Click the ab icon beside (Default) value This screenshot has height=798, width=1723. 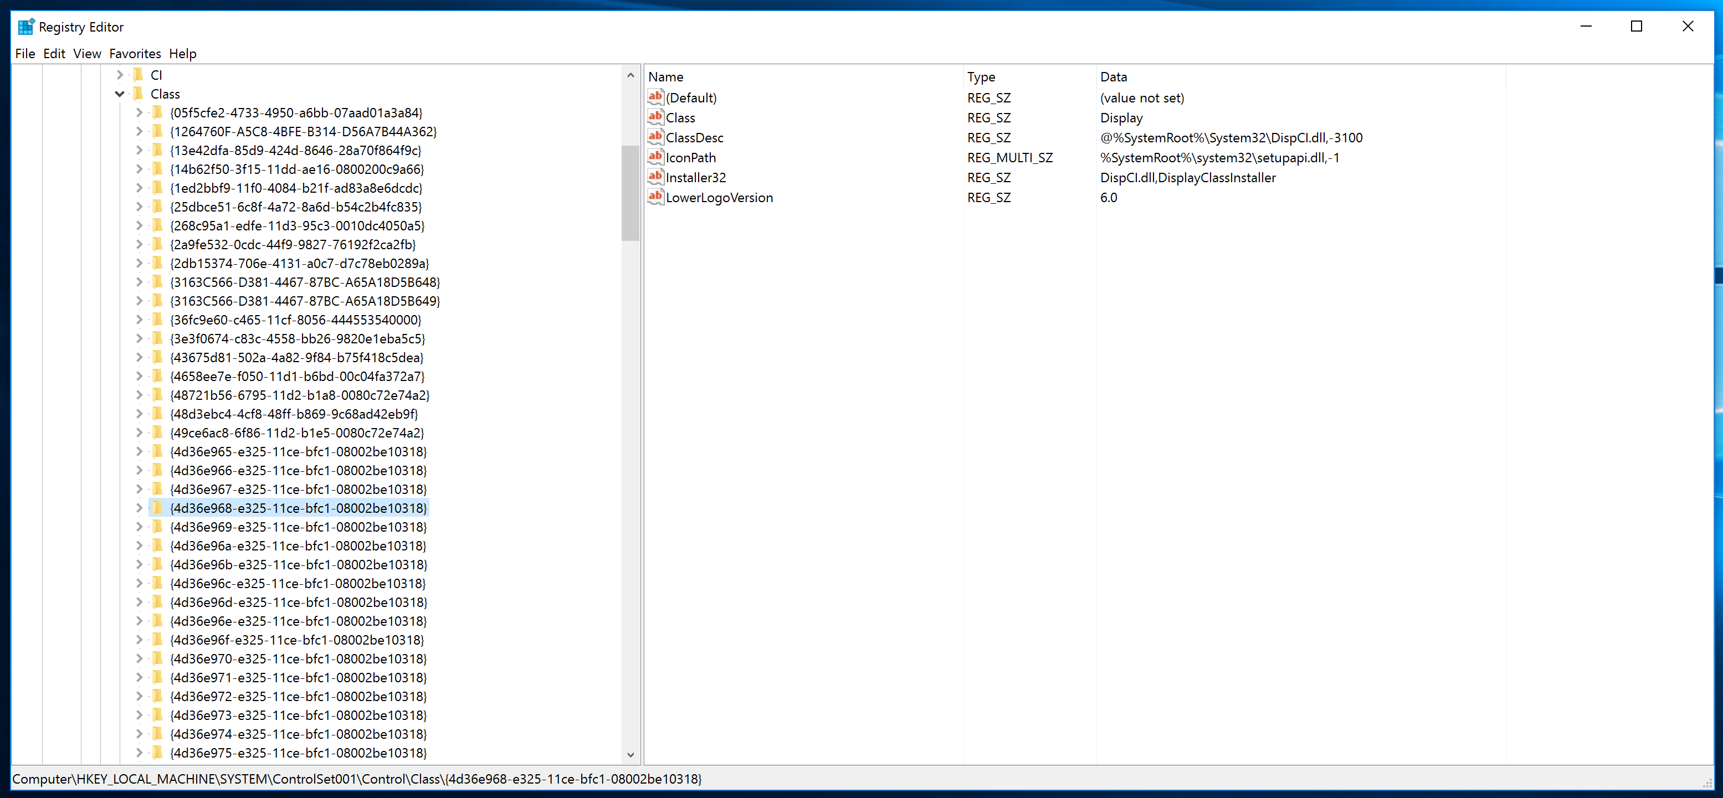tap(655, 97)
